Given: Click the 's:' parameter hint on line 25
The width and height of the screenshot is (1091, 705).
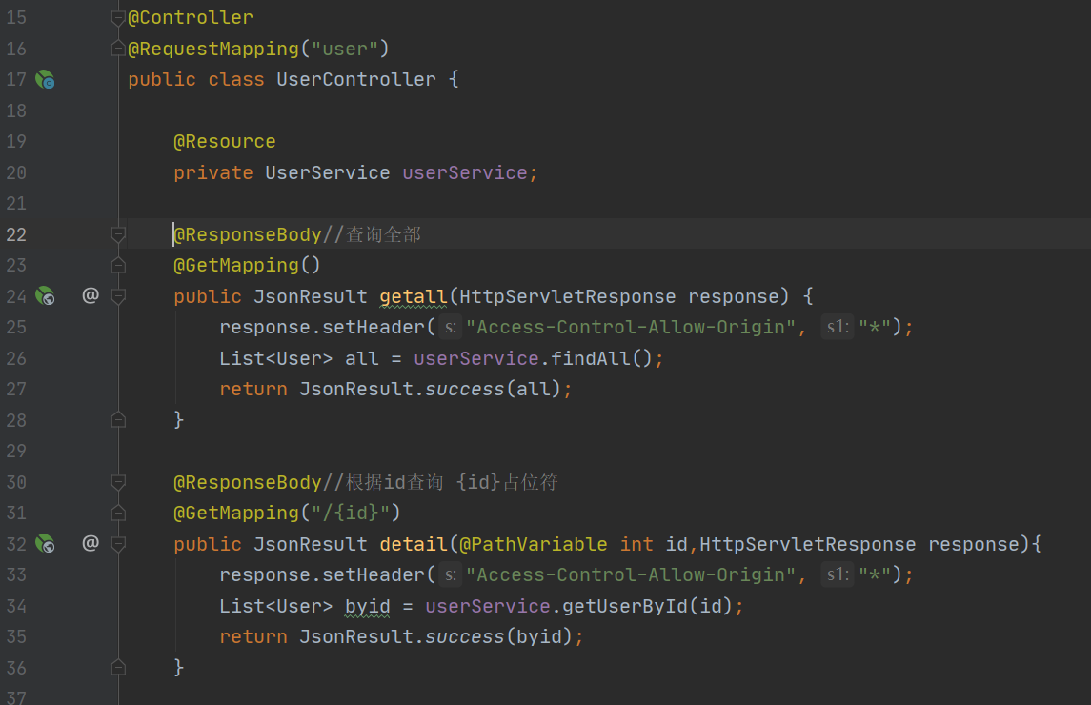Looking at the screenshot, I should [451, 328].
